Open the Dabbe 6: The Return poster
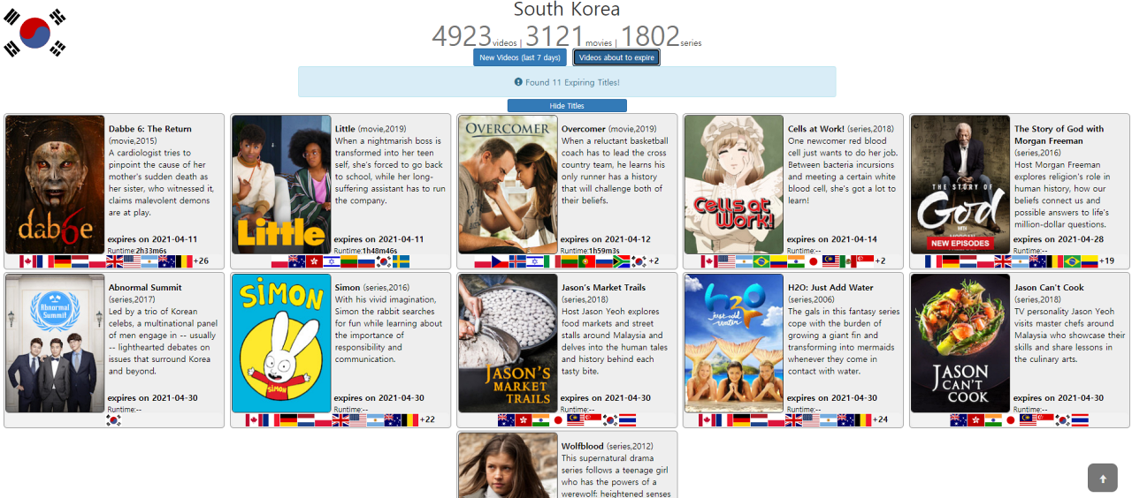Image resolution: width=1132 pixels, height=498 pixels. [55, 185]
